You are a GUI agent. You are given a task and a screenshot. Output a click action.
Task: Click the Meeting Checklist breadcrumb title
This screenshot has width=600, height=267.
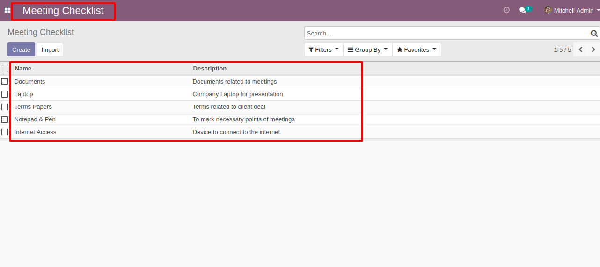click(41, 32)
